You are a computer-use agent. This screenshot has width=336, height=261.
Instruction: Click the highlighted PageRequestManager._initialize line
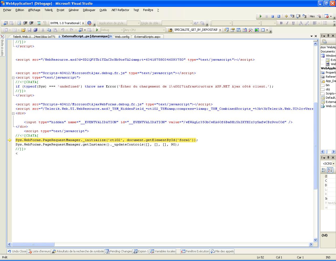pos(106,140)
